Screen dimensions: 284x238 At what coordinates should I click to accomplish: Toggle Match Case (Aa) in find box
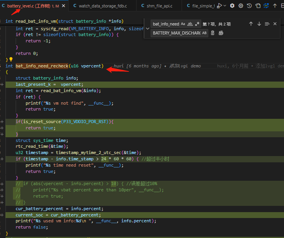point(183,24)
